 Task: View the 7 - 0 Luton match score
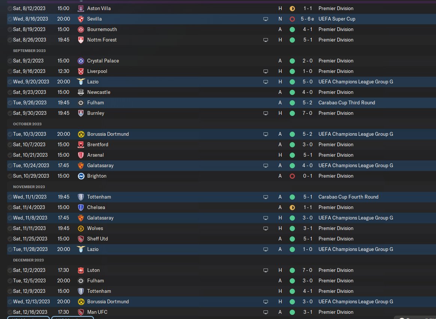(x=307, y=270)
